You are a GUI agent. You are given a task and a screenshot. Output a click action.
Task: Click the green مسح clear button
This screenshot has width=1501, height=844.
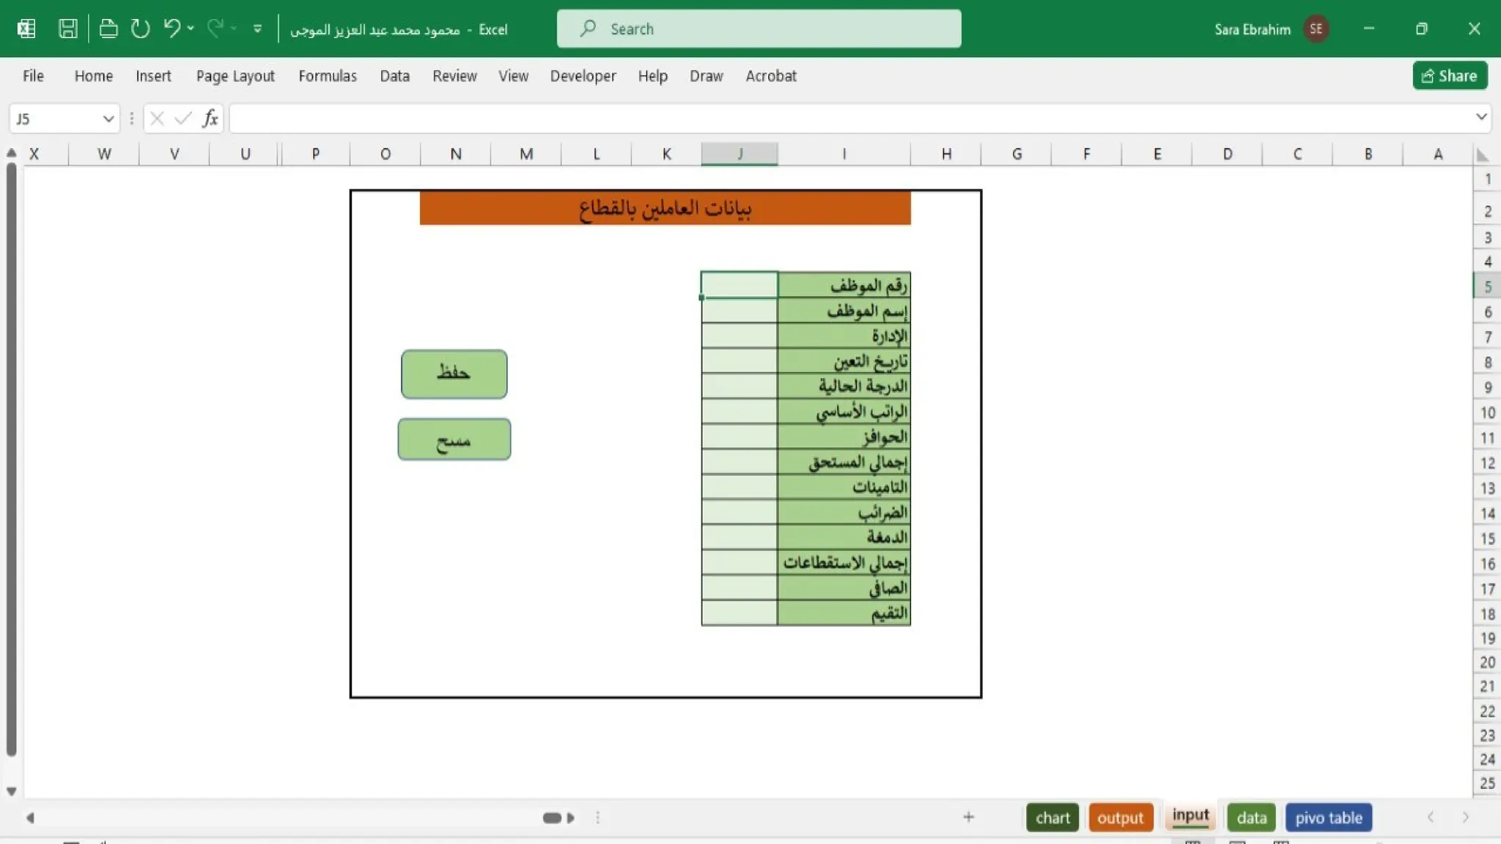[x=454, y=440]
